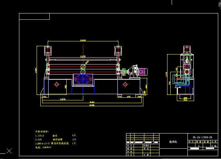Click the "430" dimension under right base
The width and height of the screenshot is (221, 159).
[x=128, y=97]
